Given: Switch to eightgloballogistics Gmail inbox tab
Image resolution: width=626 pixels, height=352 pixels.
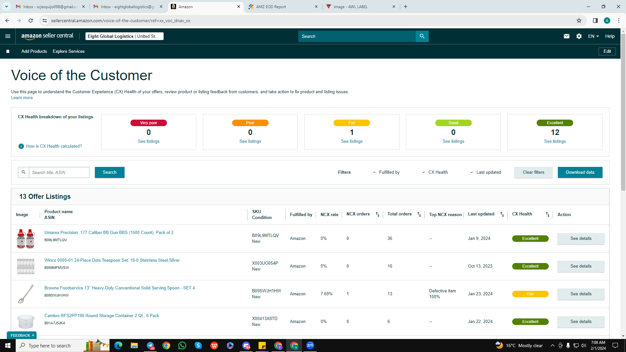Looking at the screenshot, I should pyautogui.click(x=128, y=7).
